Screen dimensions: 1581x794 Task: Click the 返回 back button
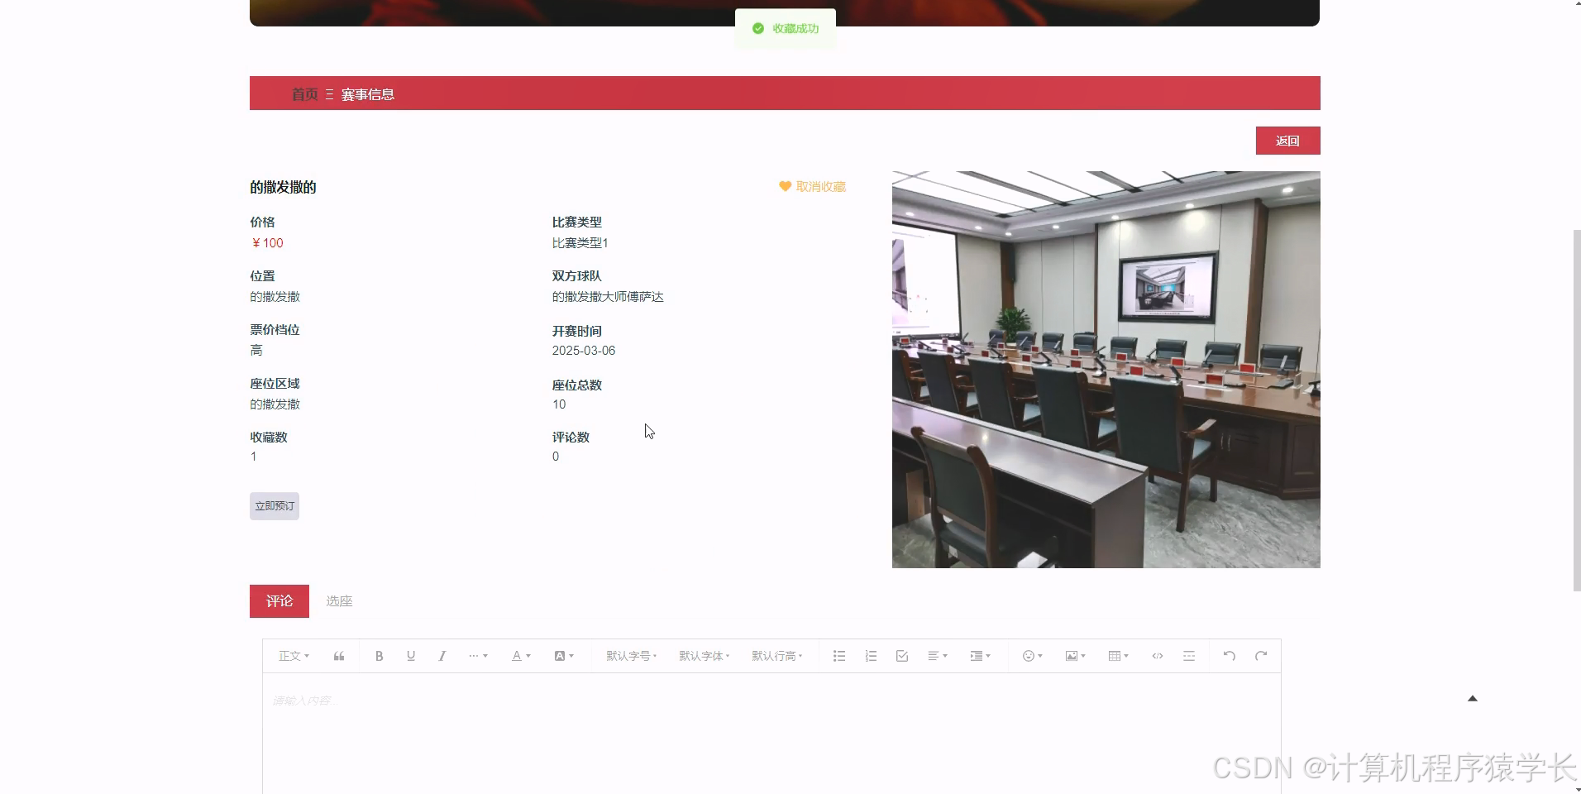point(1287,140)
